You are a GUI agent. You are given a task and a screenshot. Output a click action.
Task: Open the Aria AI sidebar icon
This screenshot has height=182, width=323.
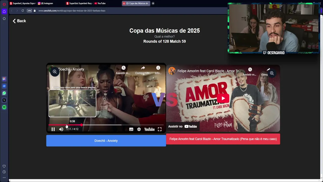pyautogui.click(x=4, y=79)
